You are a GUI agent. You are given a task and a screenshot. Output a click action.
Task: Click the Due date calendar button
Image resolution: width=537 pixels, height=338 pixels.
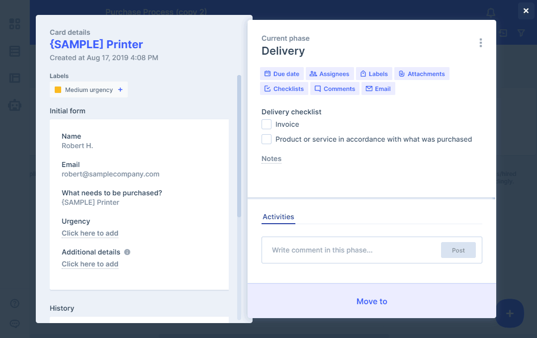(281, 74)
